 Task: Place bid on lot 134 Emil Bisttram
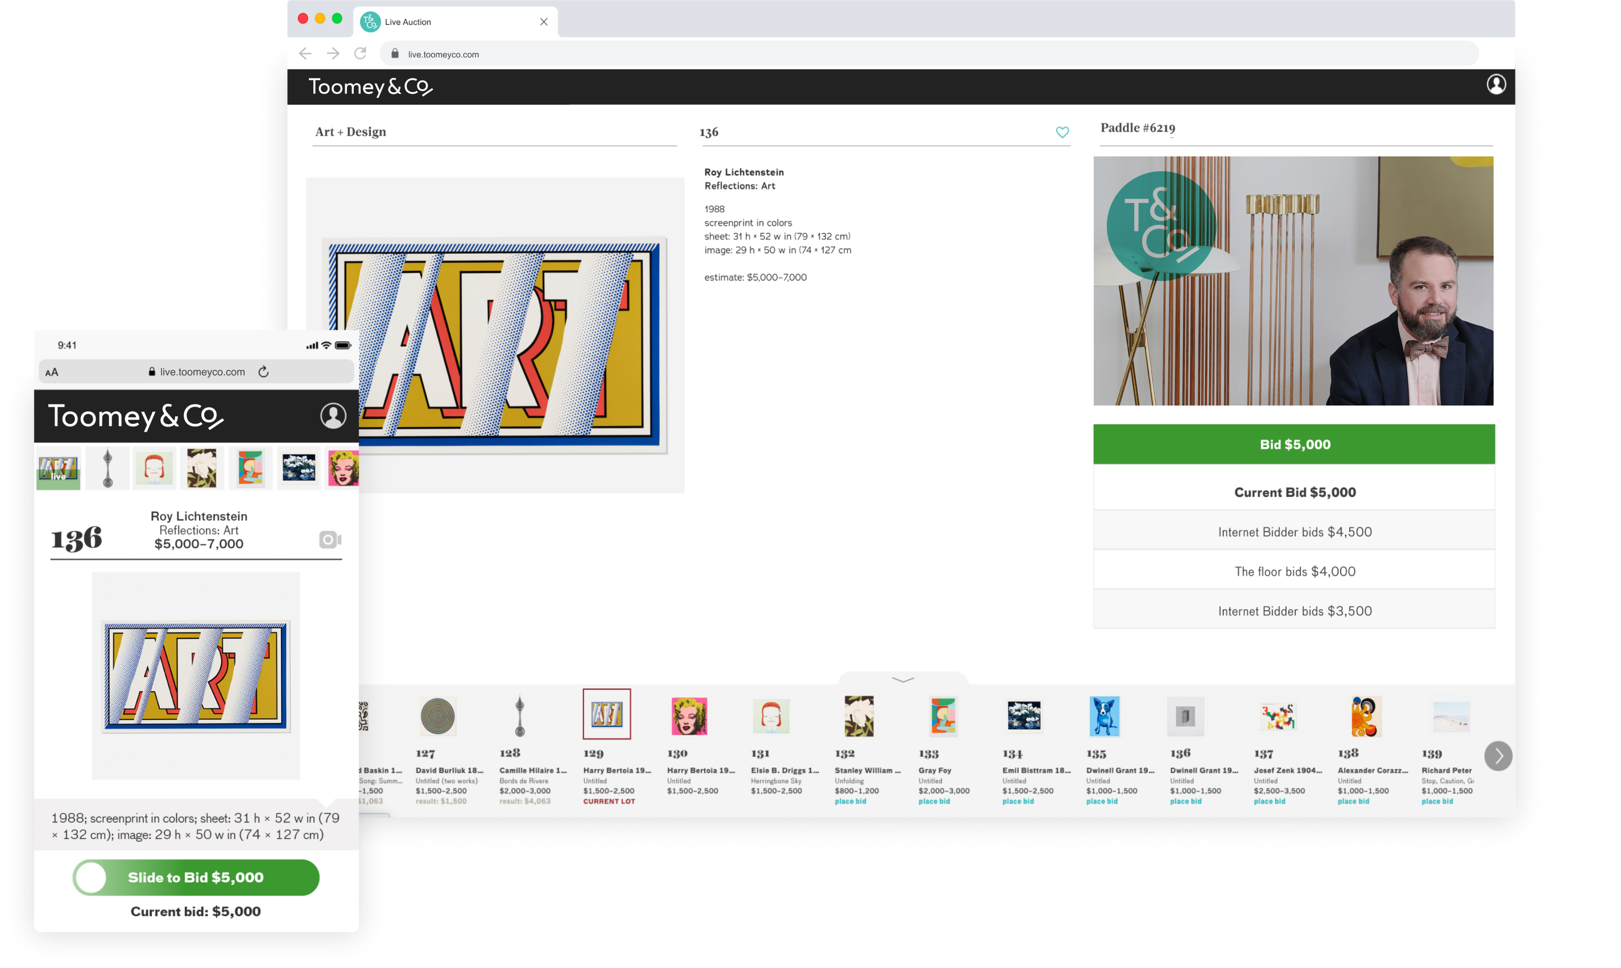coord(1018,801)
